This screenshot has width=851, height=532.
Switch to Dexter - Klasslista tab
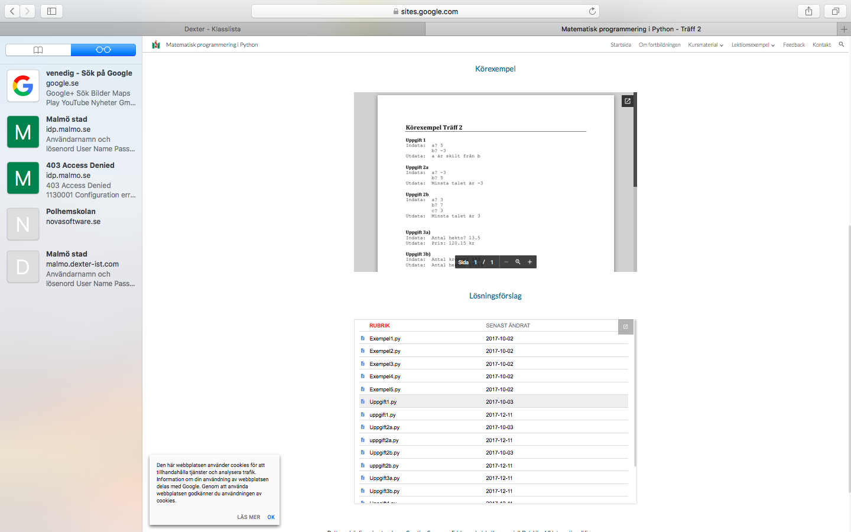[x=212, y=29]
